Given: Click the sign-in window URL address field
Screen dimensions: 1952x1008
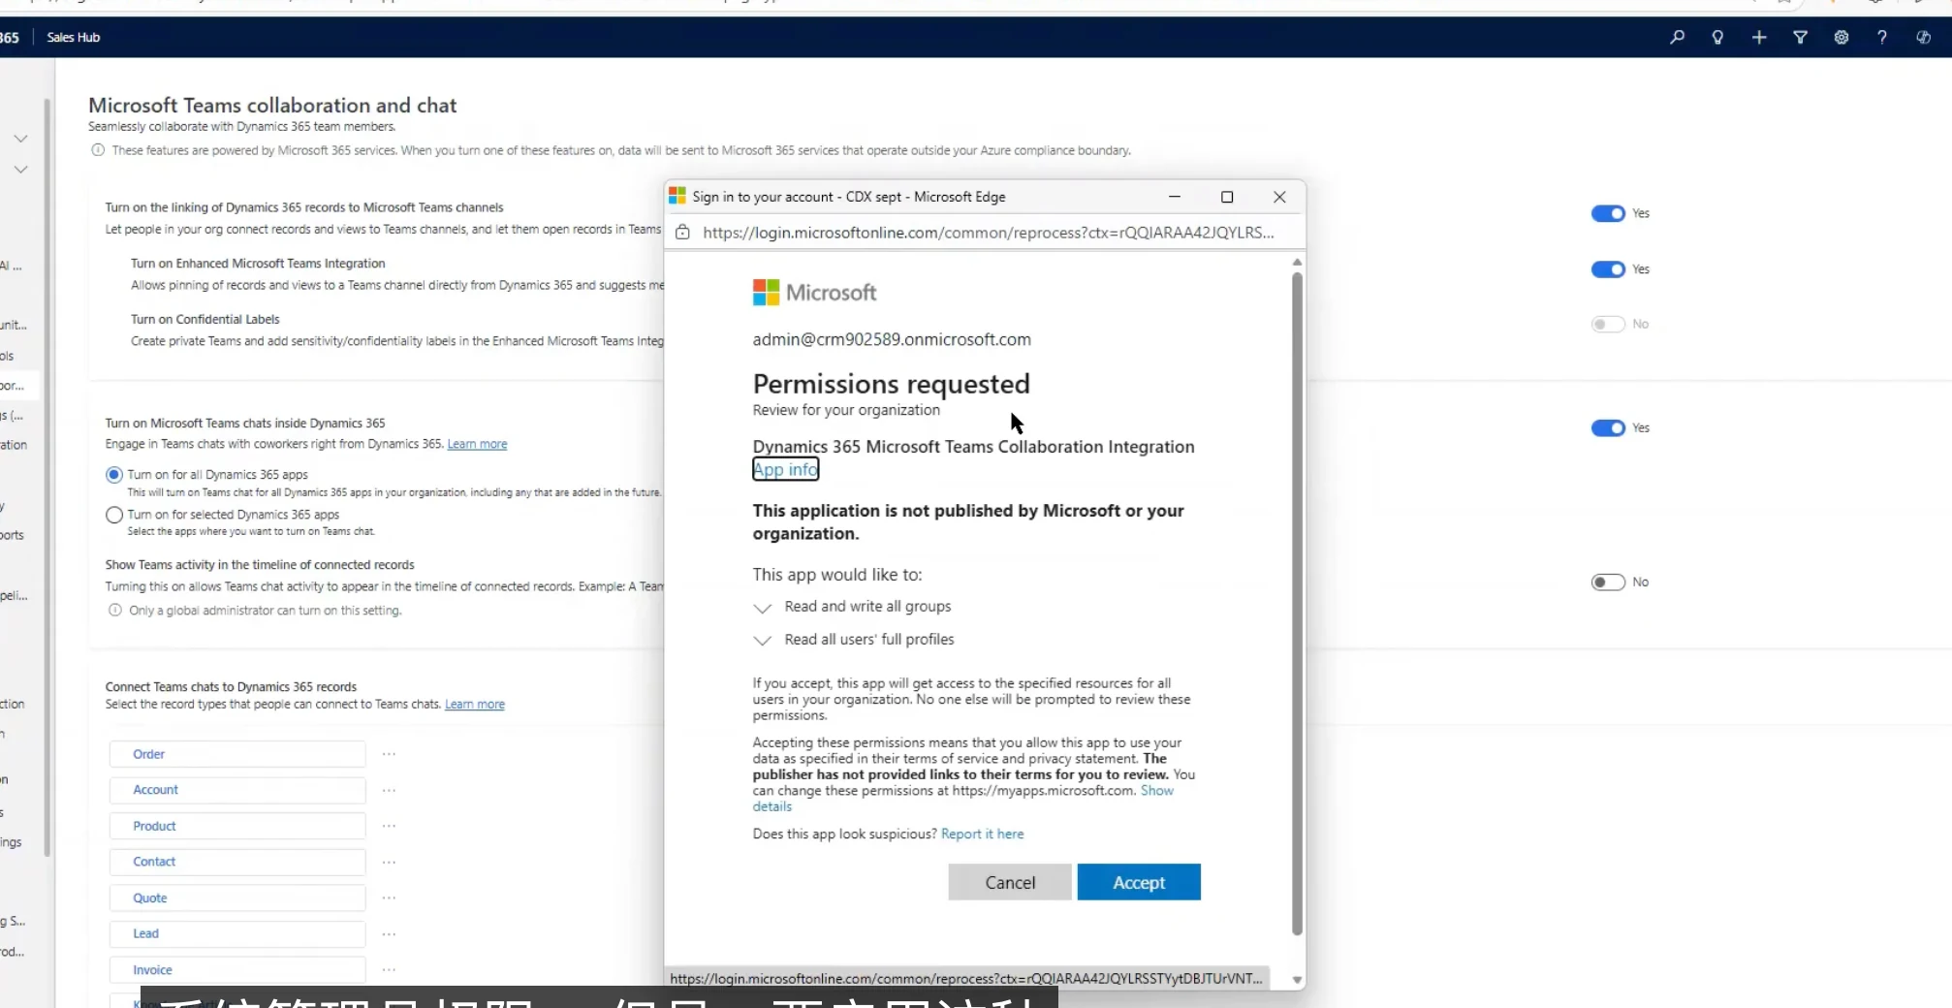Looking at the screenshot, I should (x=989, y=233).
